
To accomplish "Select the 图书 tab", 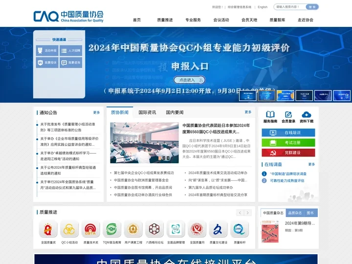I will click(310, 213).
